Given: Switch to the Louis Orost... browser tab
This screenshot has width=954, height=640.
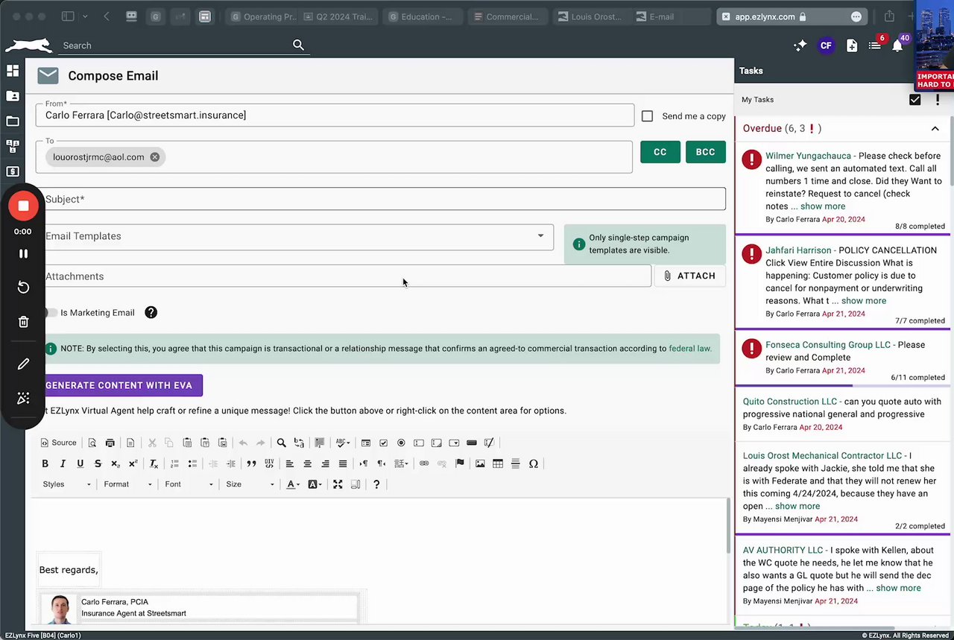Looking at the screenshot, I should tap(589, 16).
